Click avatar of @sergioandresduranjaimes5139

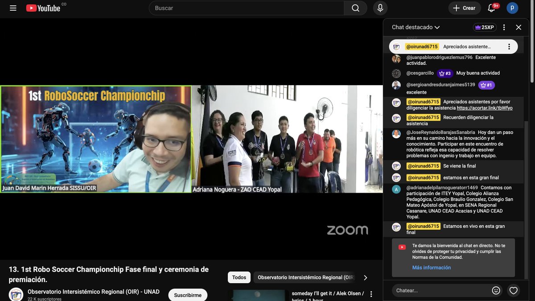396,85
